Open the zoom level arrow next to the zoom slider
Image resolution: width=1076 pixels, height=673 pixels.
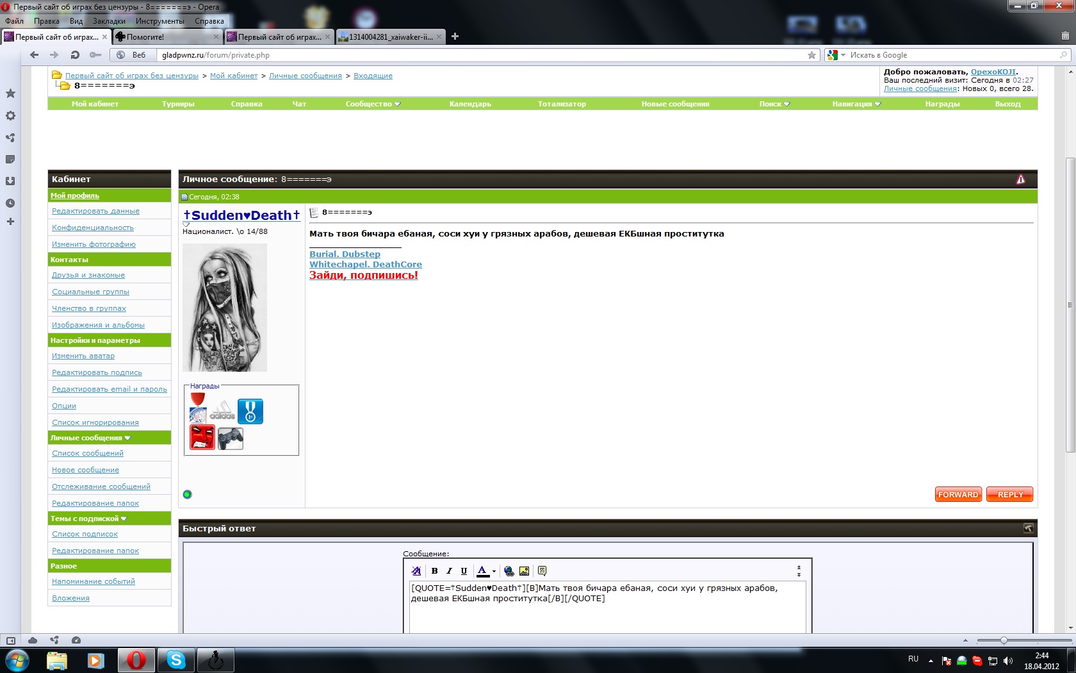point(965,640)
